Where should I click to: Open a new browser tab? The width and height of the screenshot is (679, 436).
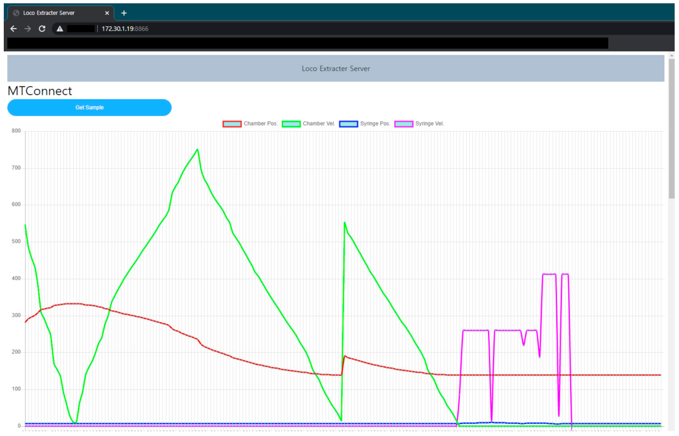[124, 13]
